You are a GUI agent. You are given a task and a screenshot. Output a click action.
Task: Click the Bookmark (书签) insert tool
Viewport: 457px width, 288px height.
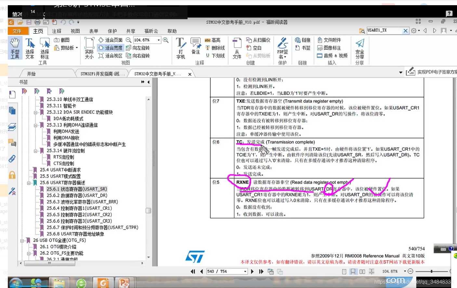[303, 48]
